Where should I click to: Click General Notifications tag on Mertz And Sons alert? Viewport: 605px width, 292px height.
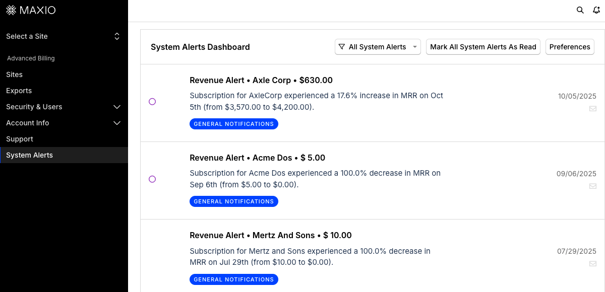tap(234, 279)
